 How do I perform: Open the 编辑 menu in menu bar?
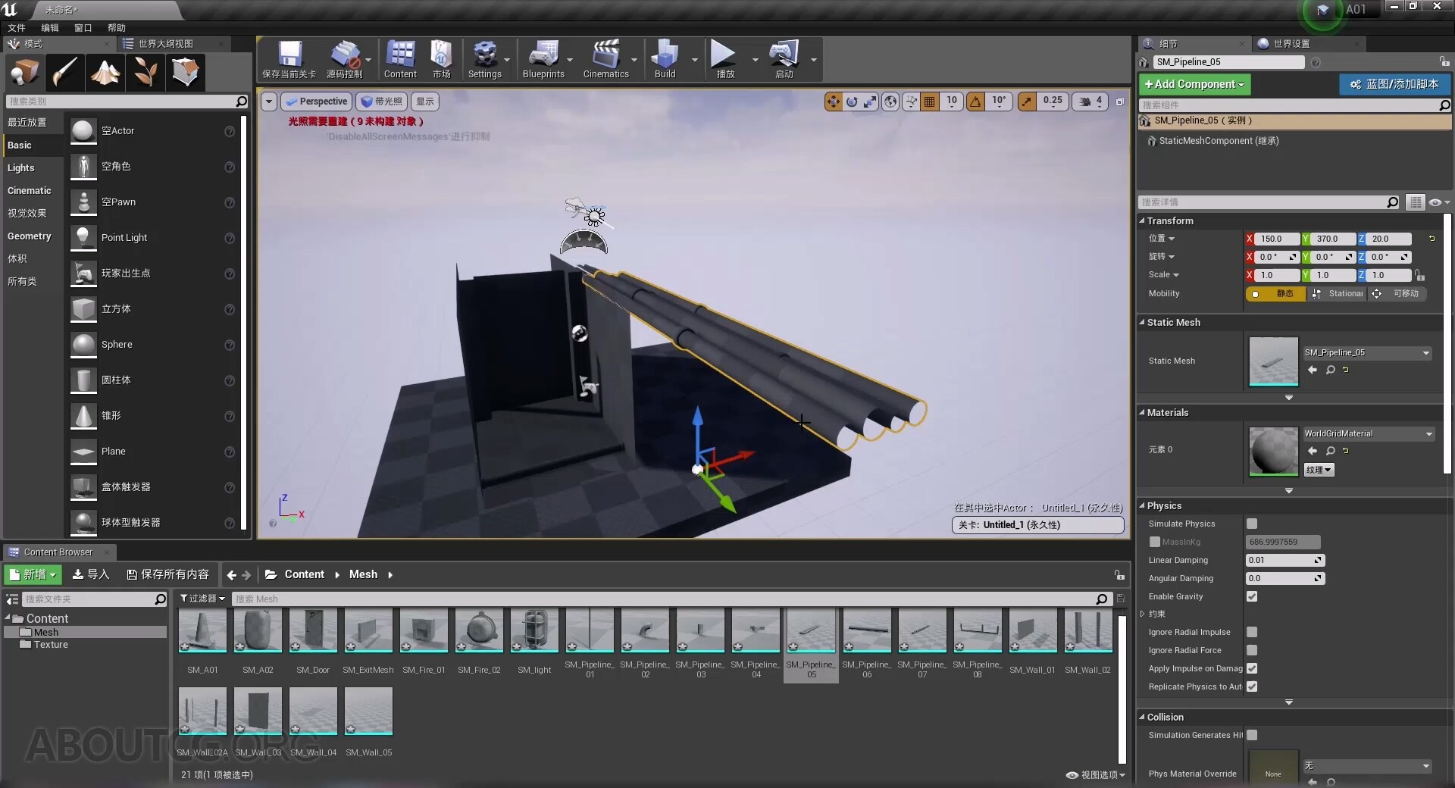click(48, 27)
